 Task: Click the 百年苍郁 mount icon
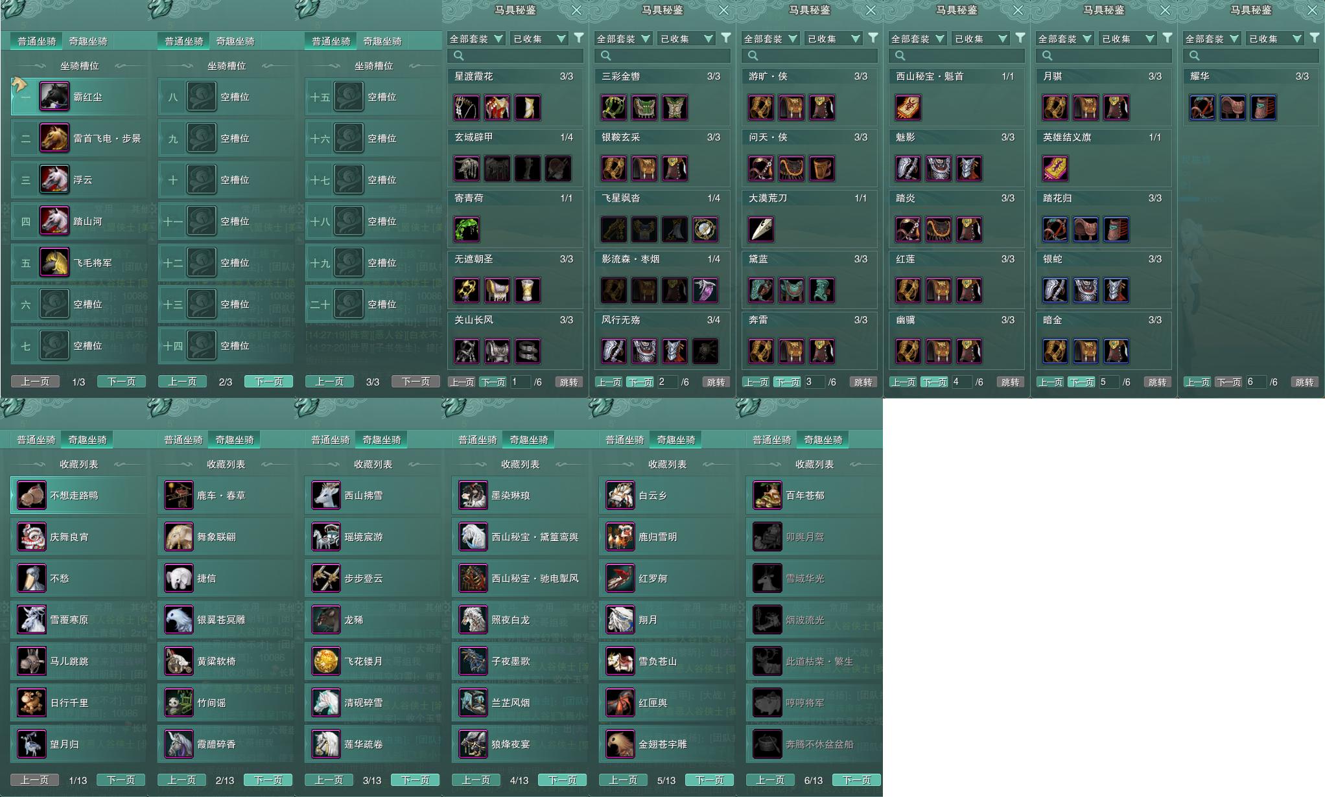[x=768, y=496]
